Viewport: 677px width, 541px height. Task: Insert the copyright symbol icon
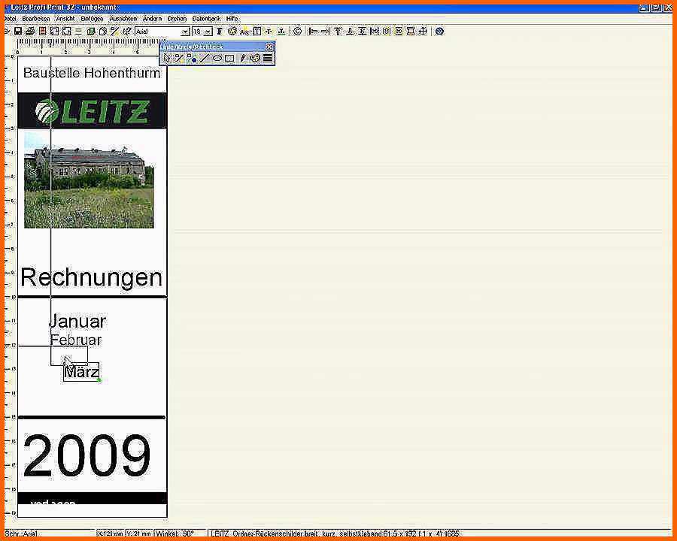297,31
